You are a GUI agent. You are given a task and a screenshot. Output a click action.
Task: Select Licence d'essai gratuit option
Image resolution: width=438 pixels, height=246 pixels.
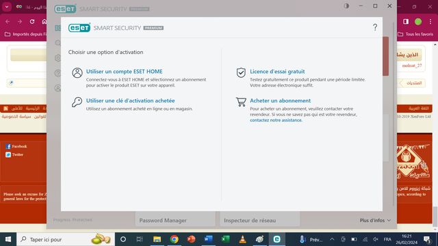[277, 71]
